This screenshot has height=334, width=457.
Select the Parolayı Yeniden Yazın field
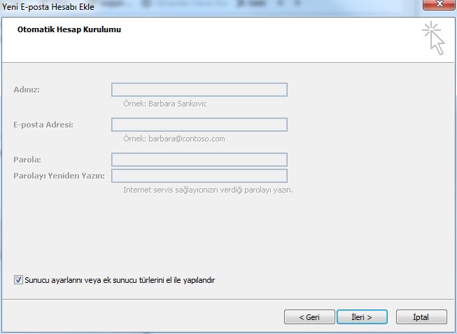pyautogui.click(x=199, y=175)
